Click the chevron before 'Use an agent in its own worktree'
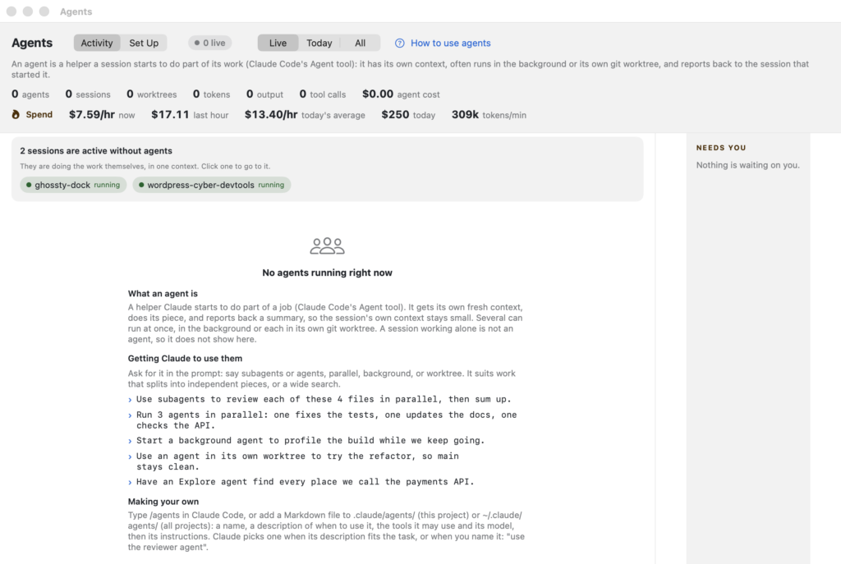This screenshot has height=564, width=841. coord(130,456)
